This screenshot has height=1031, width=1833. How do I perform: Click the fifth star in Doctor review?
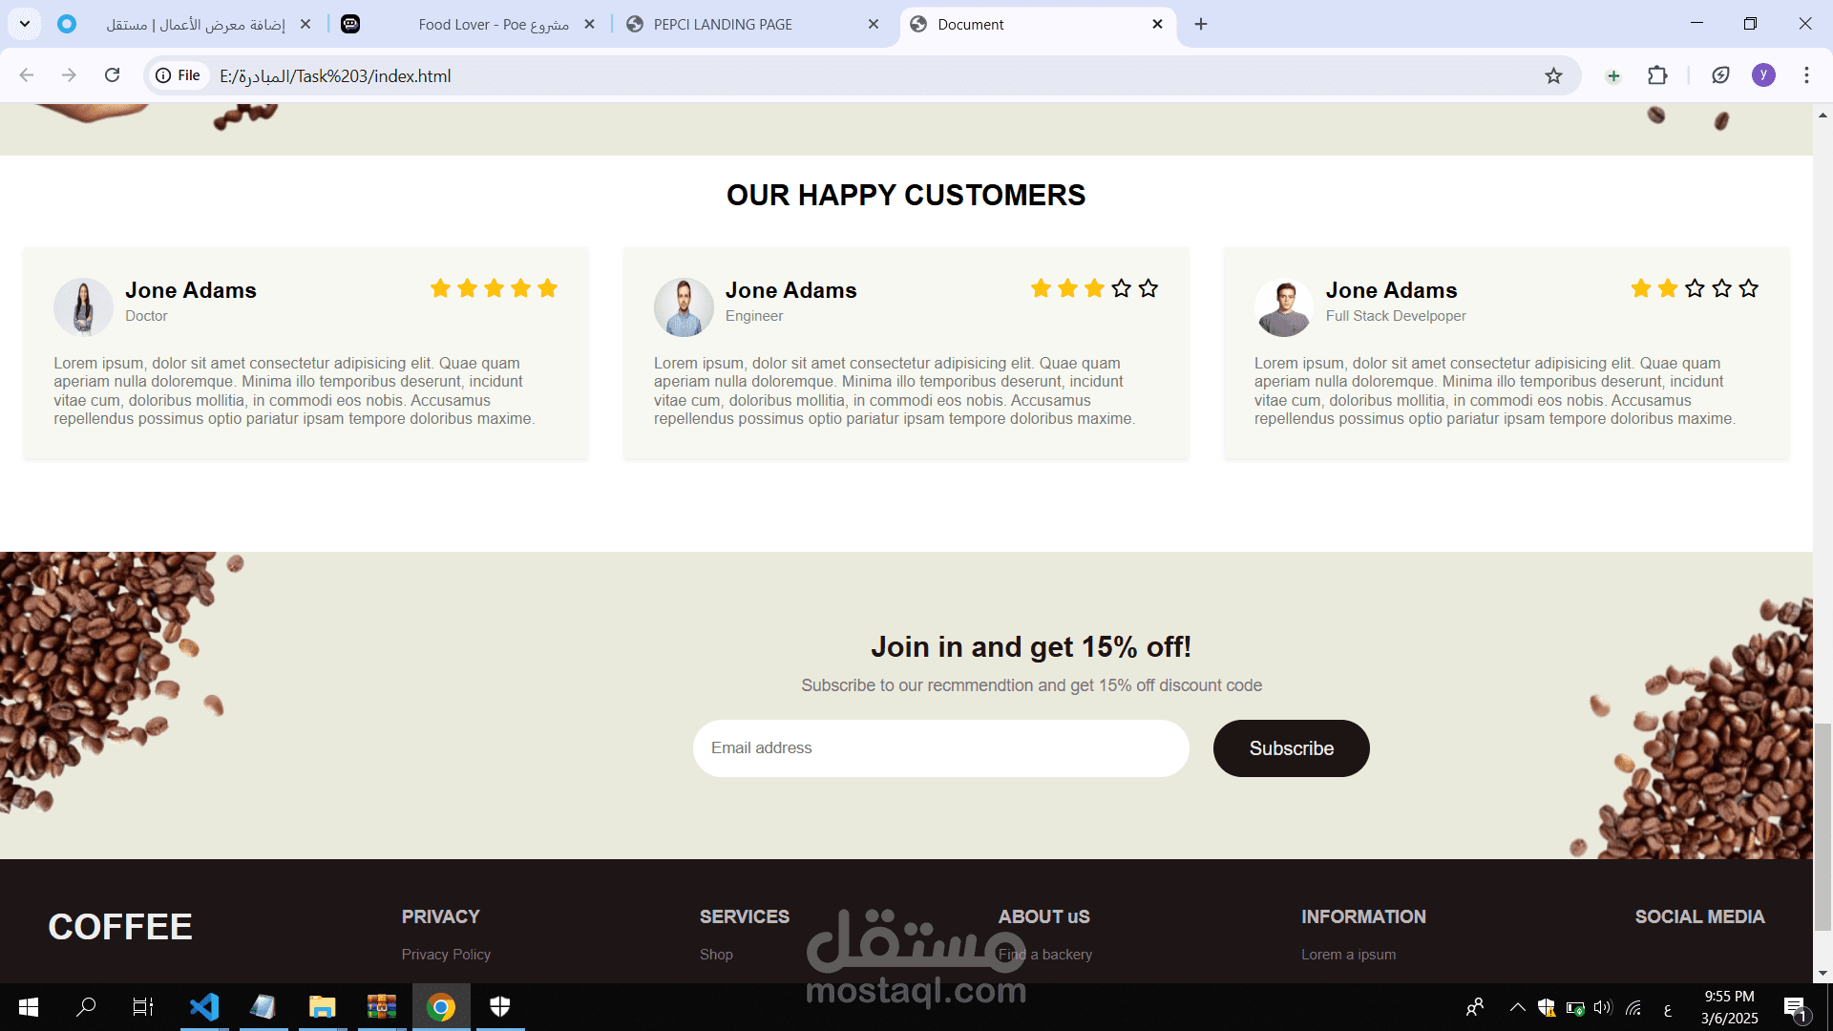click(547, 288)
